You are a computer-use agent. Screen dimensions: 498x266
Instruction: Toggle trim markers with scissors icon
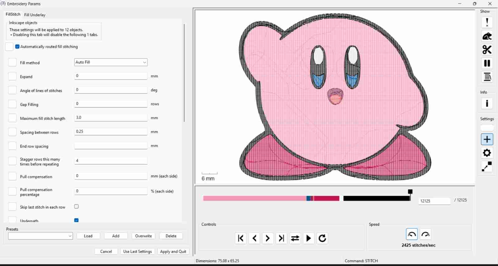click(x=487, y=50)
